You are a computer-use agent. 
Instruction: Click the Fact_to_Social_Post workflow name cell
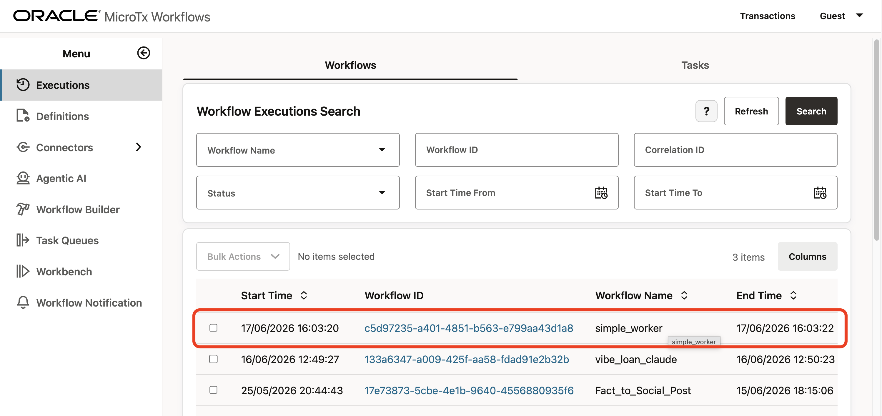[x=643, y=390]
